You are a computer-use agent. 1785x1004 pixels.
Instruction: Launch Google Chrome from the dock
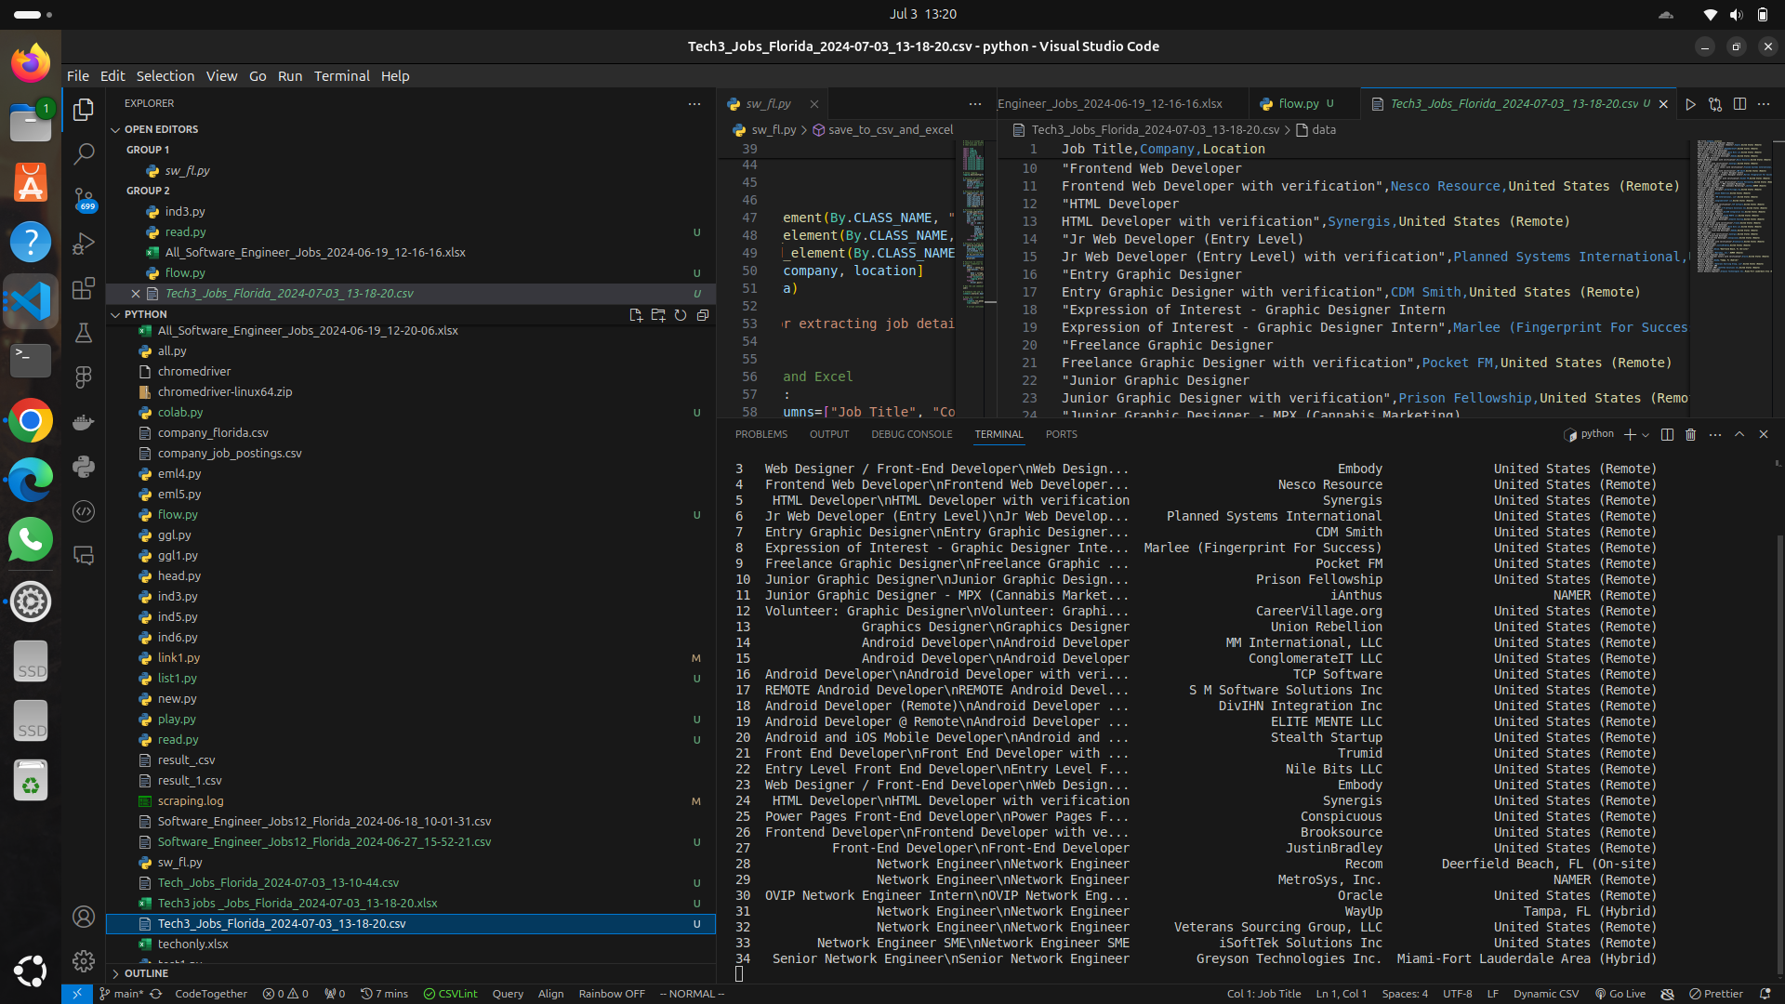click(x=31, y=421)
